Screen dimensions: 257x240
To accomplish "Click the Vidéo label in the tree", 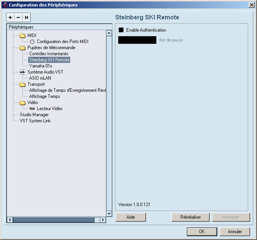I will click(x=33, y=102).
